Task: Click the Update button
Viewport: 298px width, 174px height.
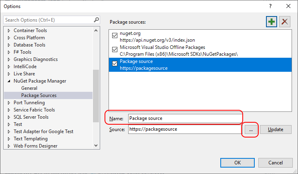Action: [276, 129]
